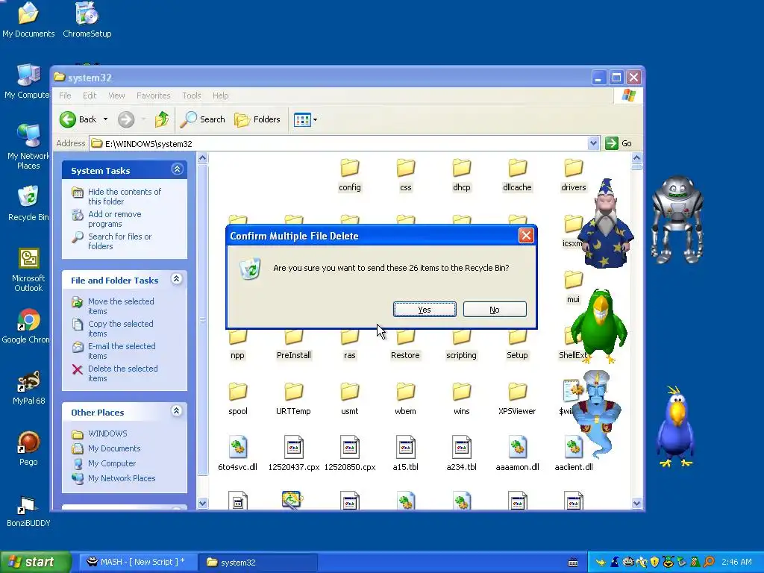The height and width of the screenshot is (573, 764).
Task: Open the File menu
Action: pos(66,95)
